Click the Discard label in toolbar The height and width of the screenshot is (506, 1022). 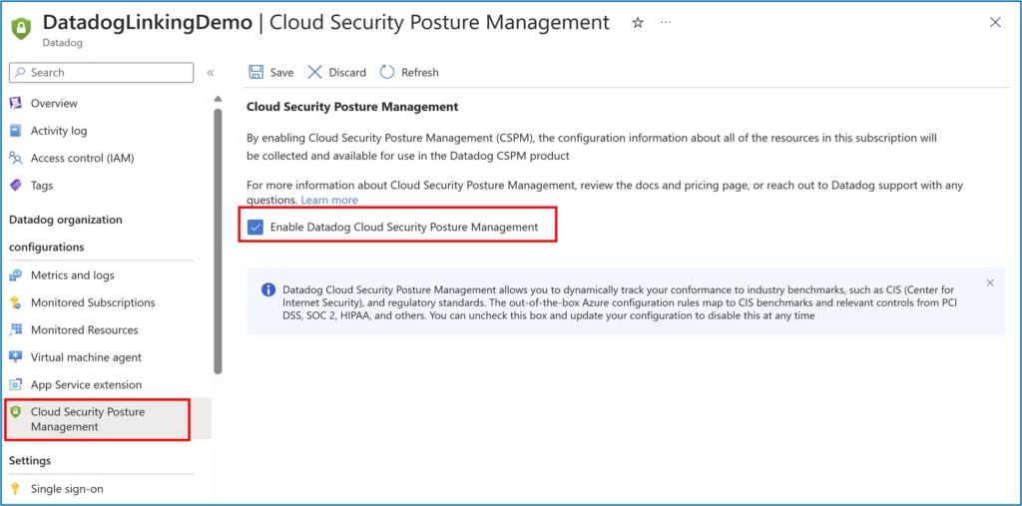(x=347, y=73)
